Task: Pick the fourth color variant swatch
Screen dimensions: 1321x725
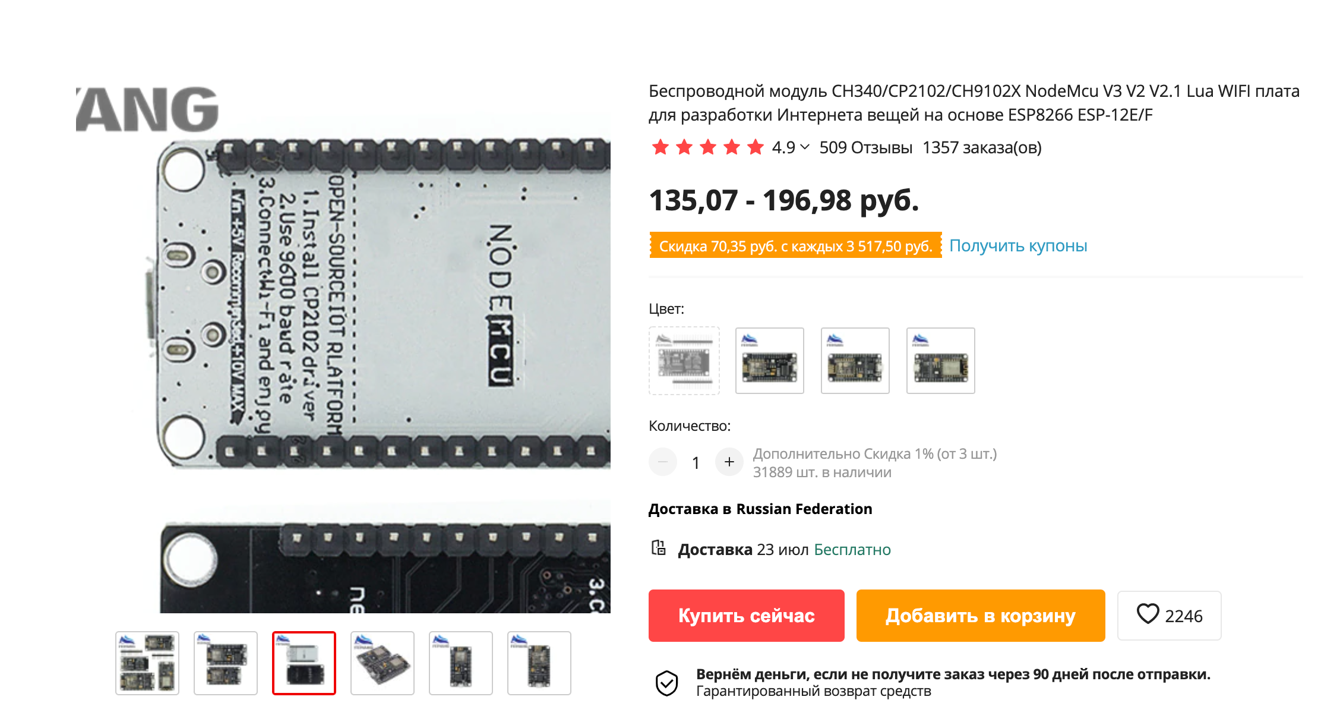Action: click(941, 361)
